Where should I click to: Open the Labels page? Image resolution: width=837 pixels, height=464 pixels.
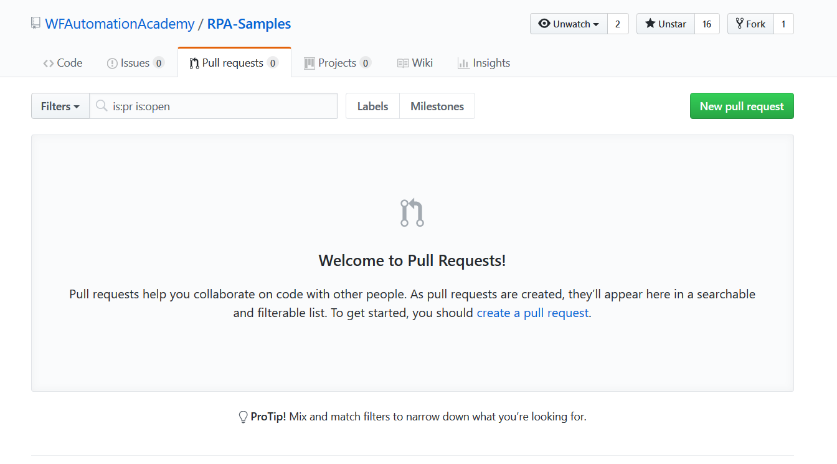372,106
